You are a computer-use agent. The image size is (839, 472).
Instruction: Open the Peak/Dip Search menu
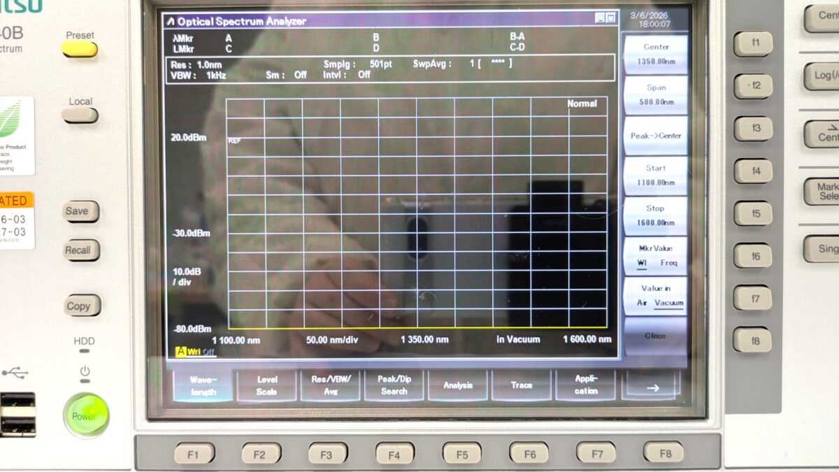[x=394, y=386]
